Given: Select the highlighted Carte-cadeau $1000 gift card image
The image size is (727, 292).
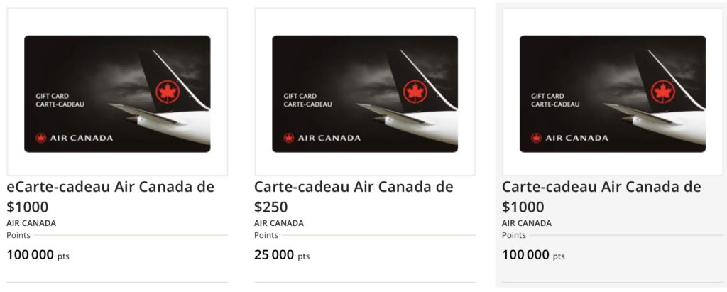Looking at the screenshot, I should pyautogui.click(x=612, y=92).
